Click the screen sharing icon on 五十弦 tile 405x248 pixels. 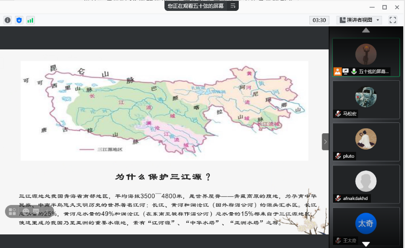(346, 71)
